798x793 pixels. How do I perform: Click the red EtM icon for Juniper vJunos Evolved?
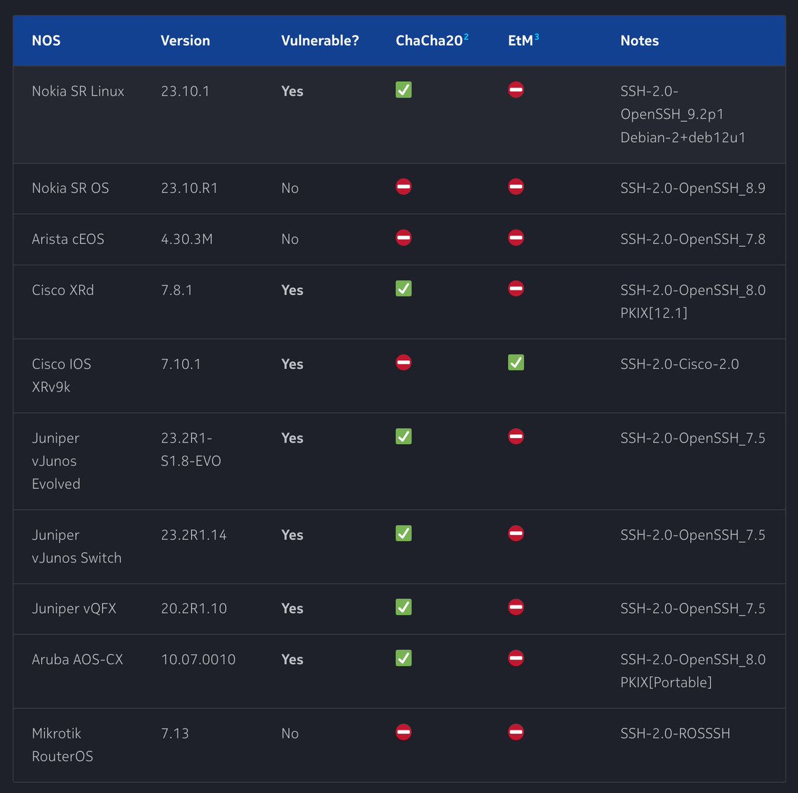point(516,437)
